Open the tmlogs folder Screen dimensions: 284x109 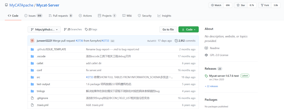[x=40, y=91]
